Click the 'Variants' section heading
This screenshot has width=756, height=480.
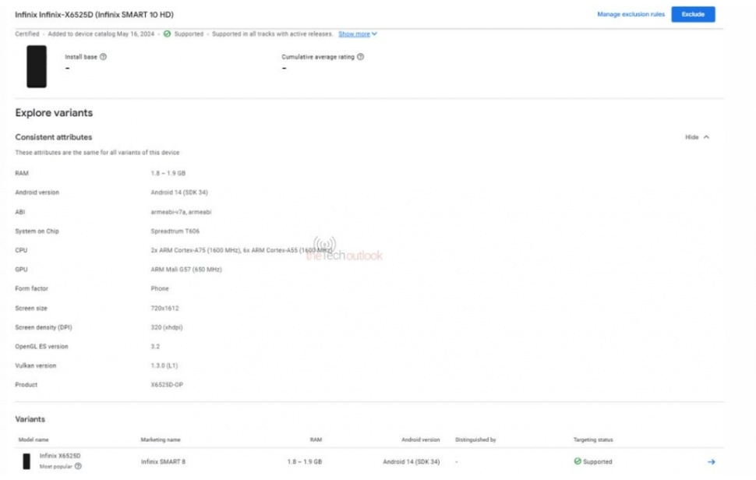pyautogui.click(x=30, y=419)
